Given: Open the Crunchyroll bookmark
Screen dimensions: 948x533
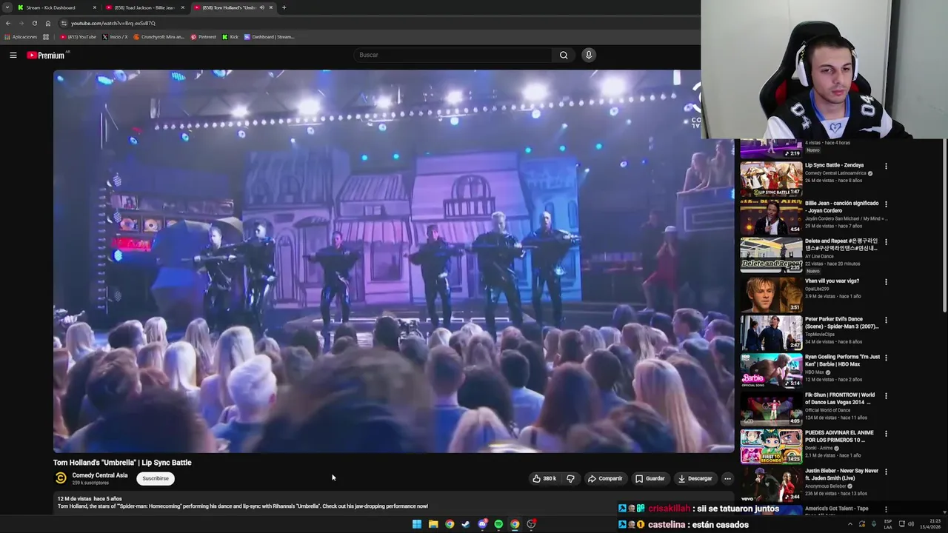Looking at the screenshot, I should 158,37.
